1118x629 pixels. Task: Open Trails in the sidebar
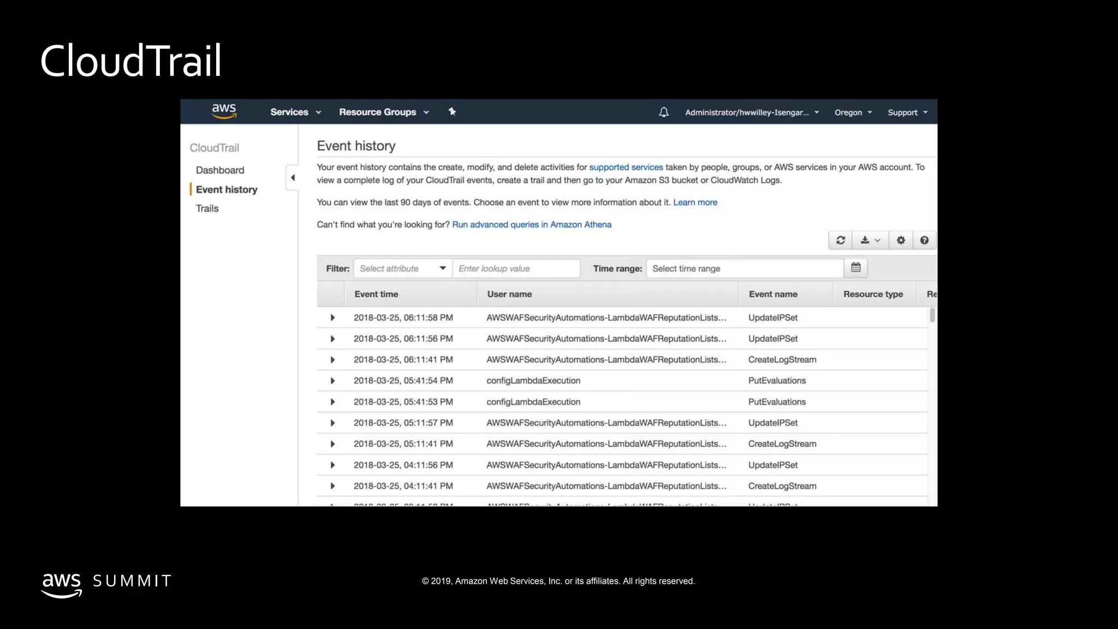point(207,209)
